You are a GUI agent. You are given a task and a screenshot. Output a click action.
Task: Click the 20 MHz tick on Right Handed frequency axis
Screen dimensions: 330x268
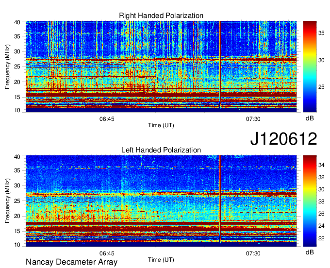coord(17,82)
